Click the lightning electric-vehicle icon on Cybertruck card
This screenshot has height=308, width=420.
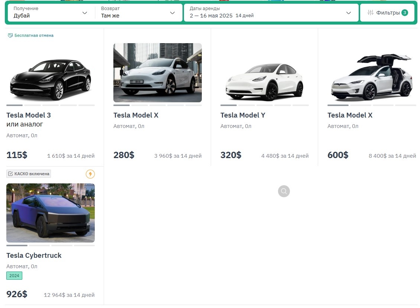[90, 174]
